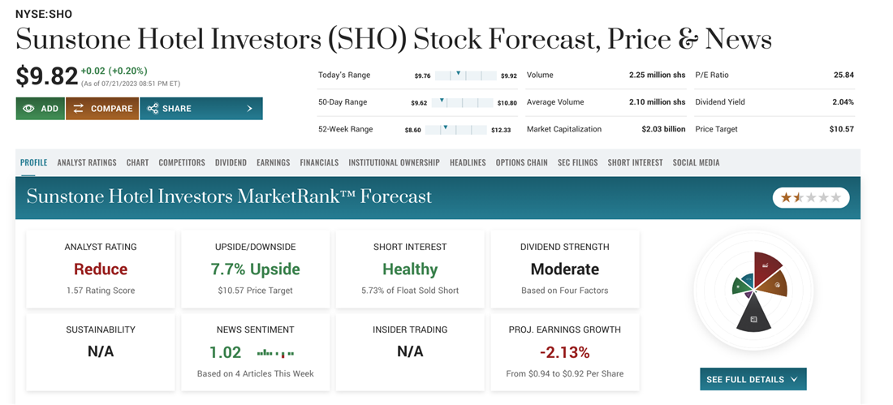Click the News Sentiment mini bar chart
Image resolution: width=893 pixels, height=405 pixels.
[275, 353]
